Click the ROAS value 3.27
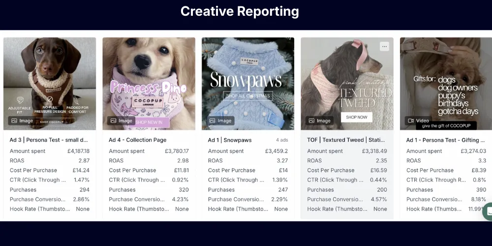This screenshot has width=492, height=246. click(282, 161)
